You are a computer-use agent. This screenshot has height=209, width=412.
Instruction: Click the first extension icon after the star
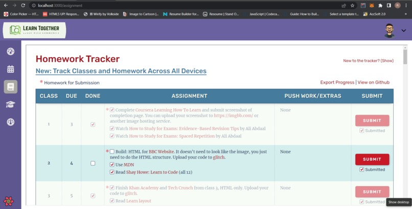(x=363, y=6)
